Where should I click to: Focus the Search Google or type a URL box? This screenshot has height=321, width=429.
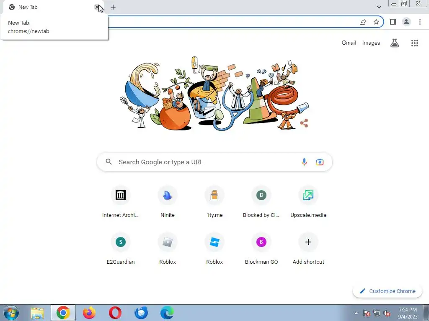tap(214, 162)
